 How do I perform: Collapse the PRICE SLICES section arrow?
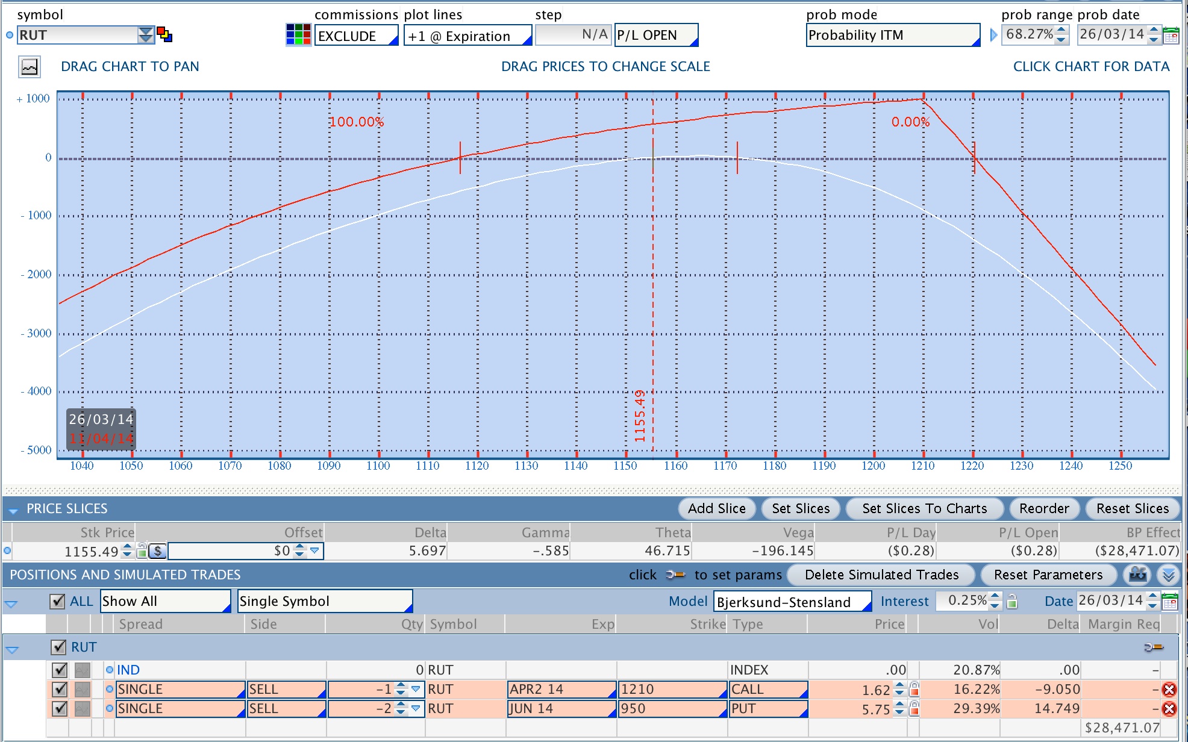click(x=13, y=510)
